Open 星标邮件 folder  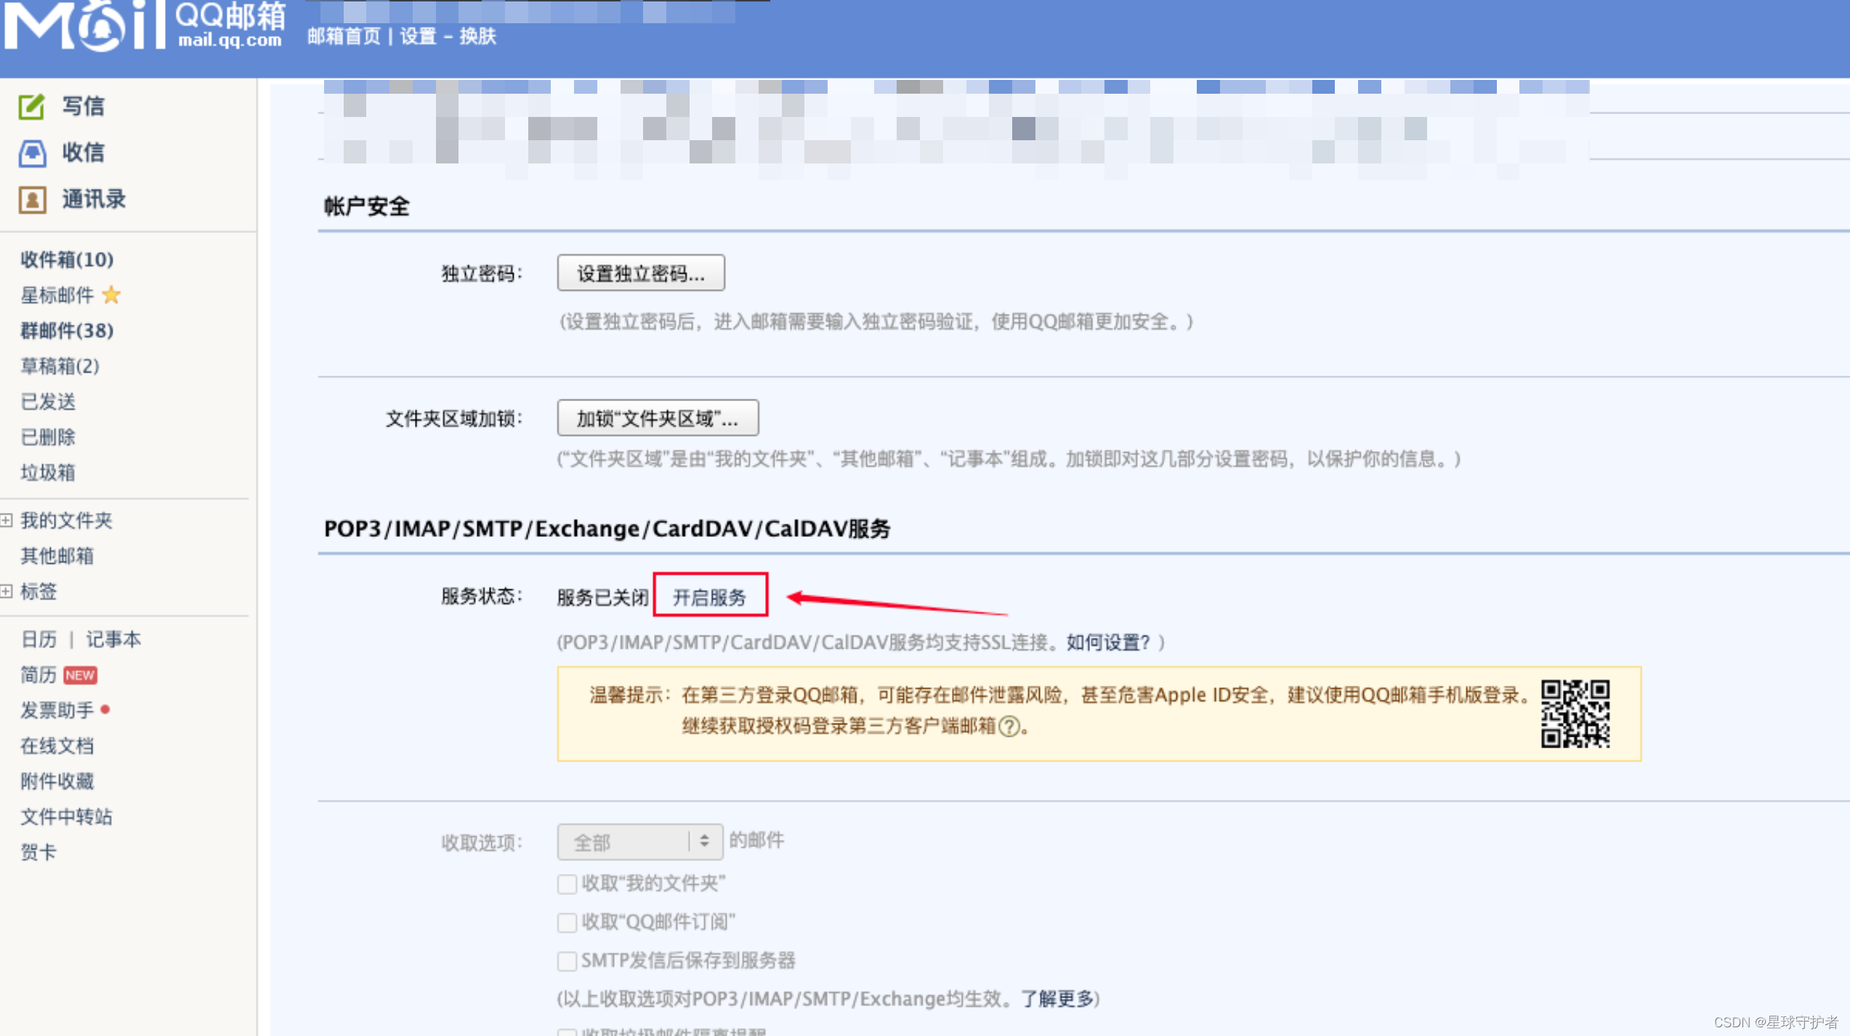click(x=57, y=295)
